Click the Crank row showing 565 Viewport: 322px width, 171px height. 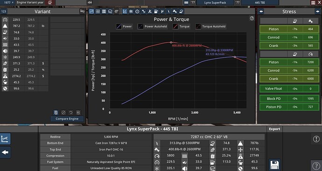pos(289,46)
